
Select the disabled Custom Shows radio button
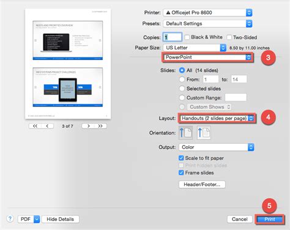click(x=182, y=106)
